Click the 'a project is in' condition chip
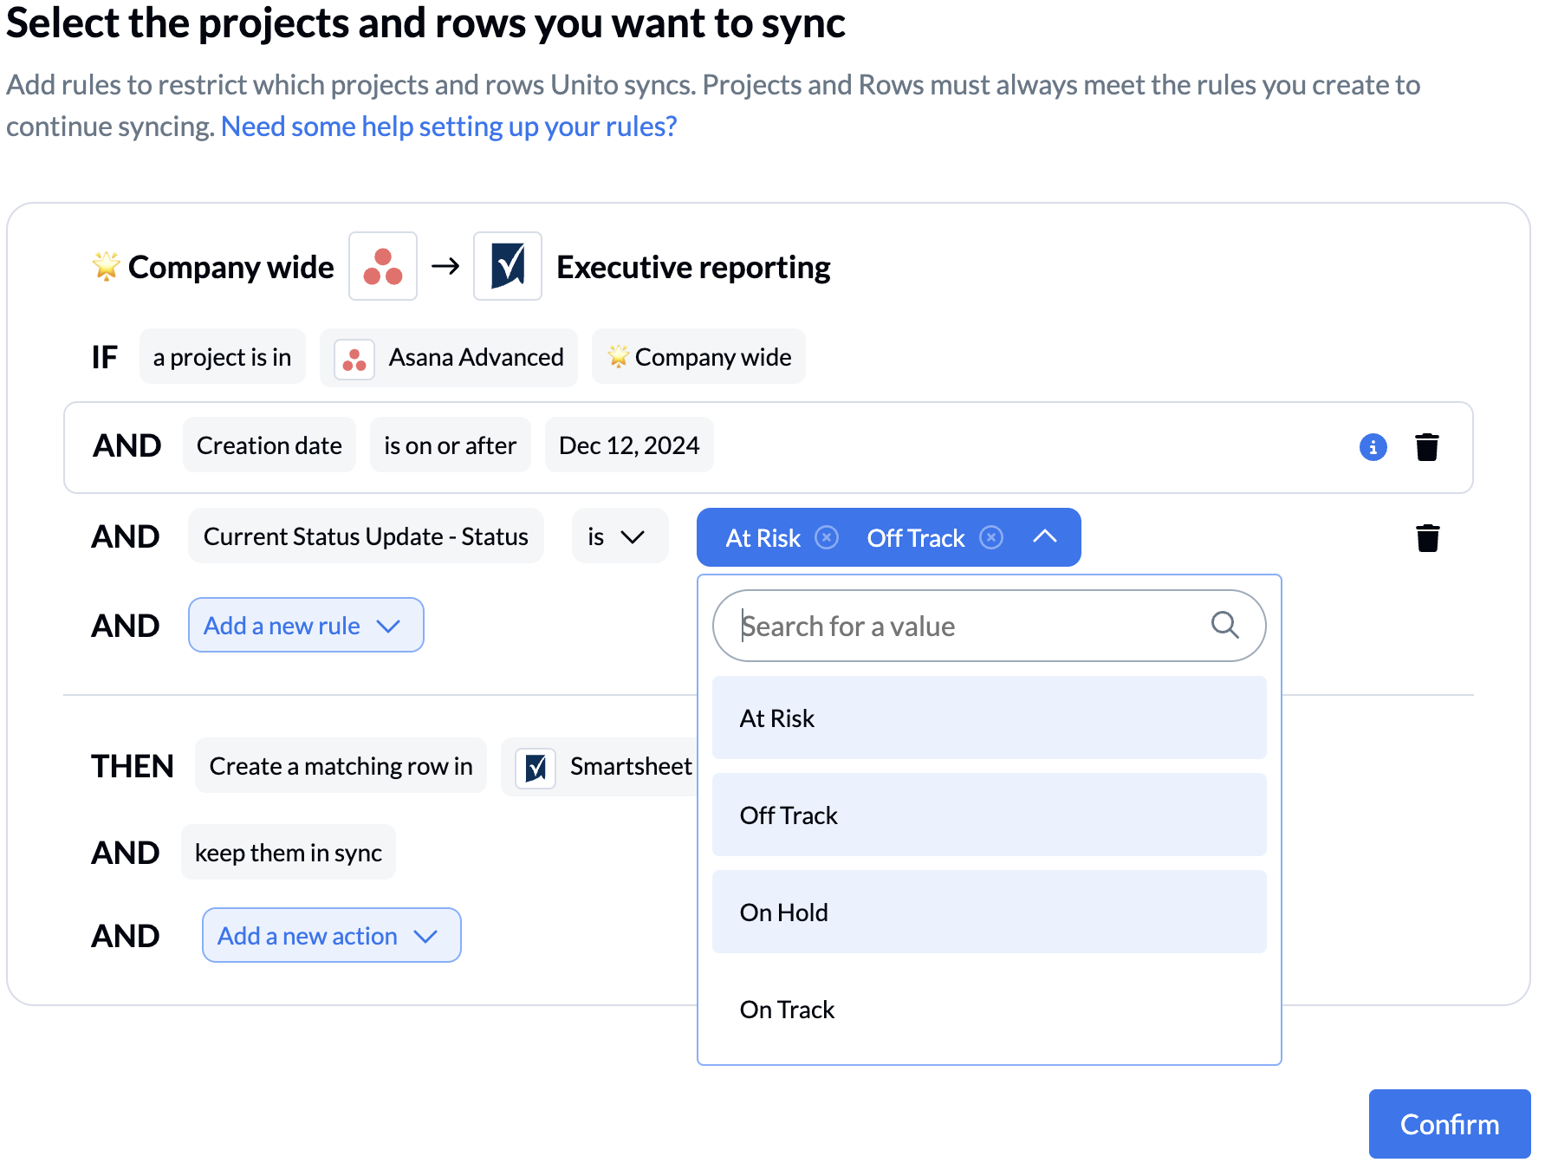 point(222,356)
